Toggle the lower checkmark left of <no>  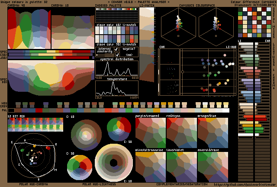pos(117,55)
